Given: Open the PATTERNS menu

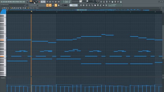Looking at the screenshot, I should pyautogui.click(x=10, y=2).
